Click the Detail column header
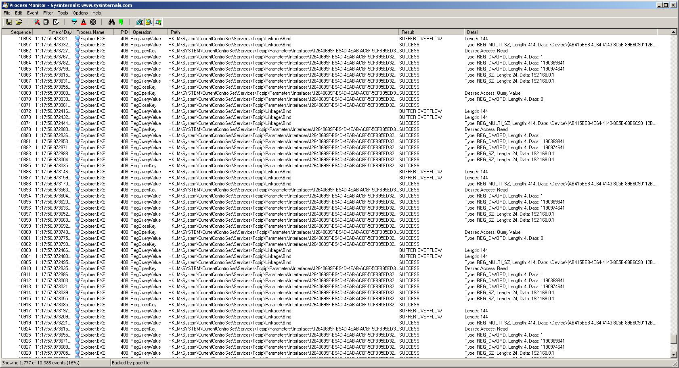Viewport: 679px width, 368px height. tap(560, 32)
